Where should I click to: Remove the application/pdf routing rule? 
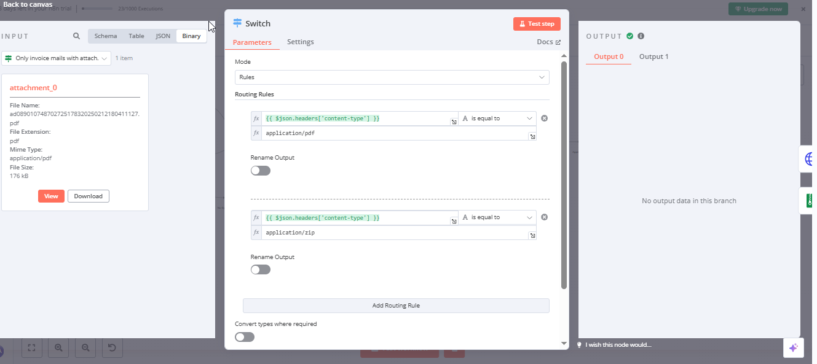pos(544,118)
